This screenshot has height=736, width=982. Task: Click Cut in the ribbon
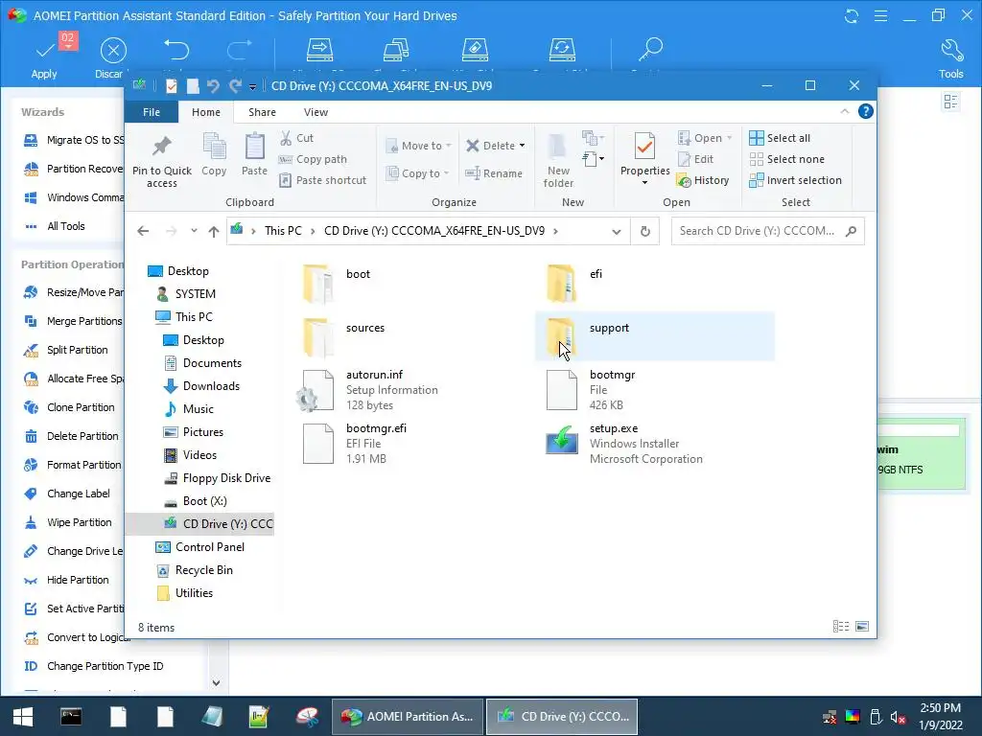click(x=297, y=138)
